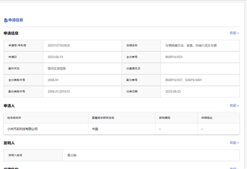Click the 副分类号 label cell
The width and height of the screenshot is (247, 169).
(141, 80)
